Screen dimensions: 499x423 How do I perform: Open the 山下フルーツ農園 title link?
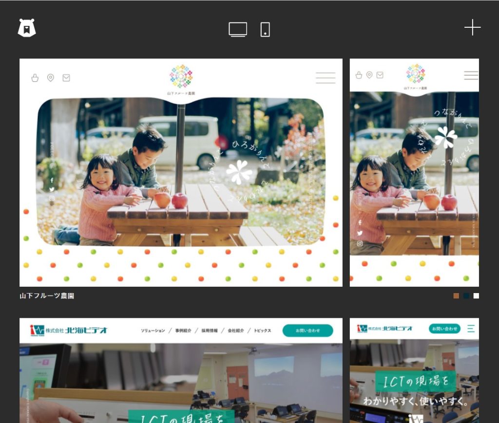47,295
